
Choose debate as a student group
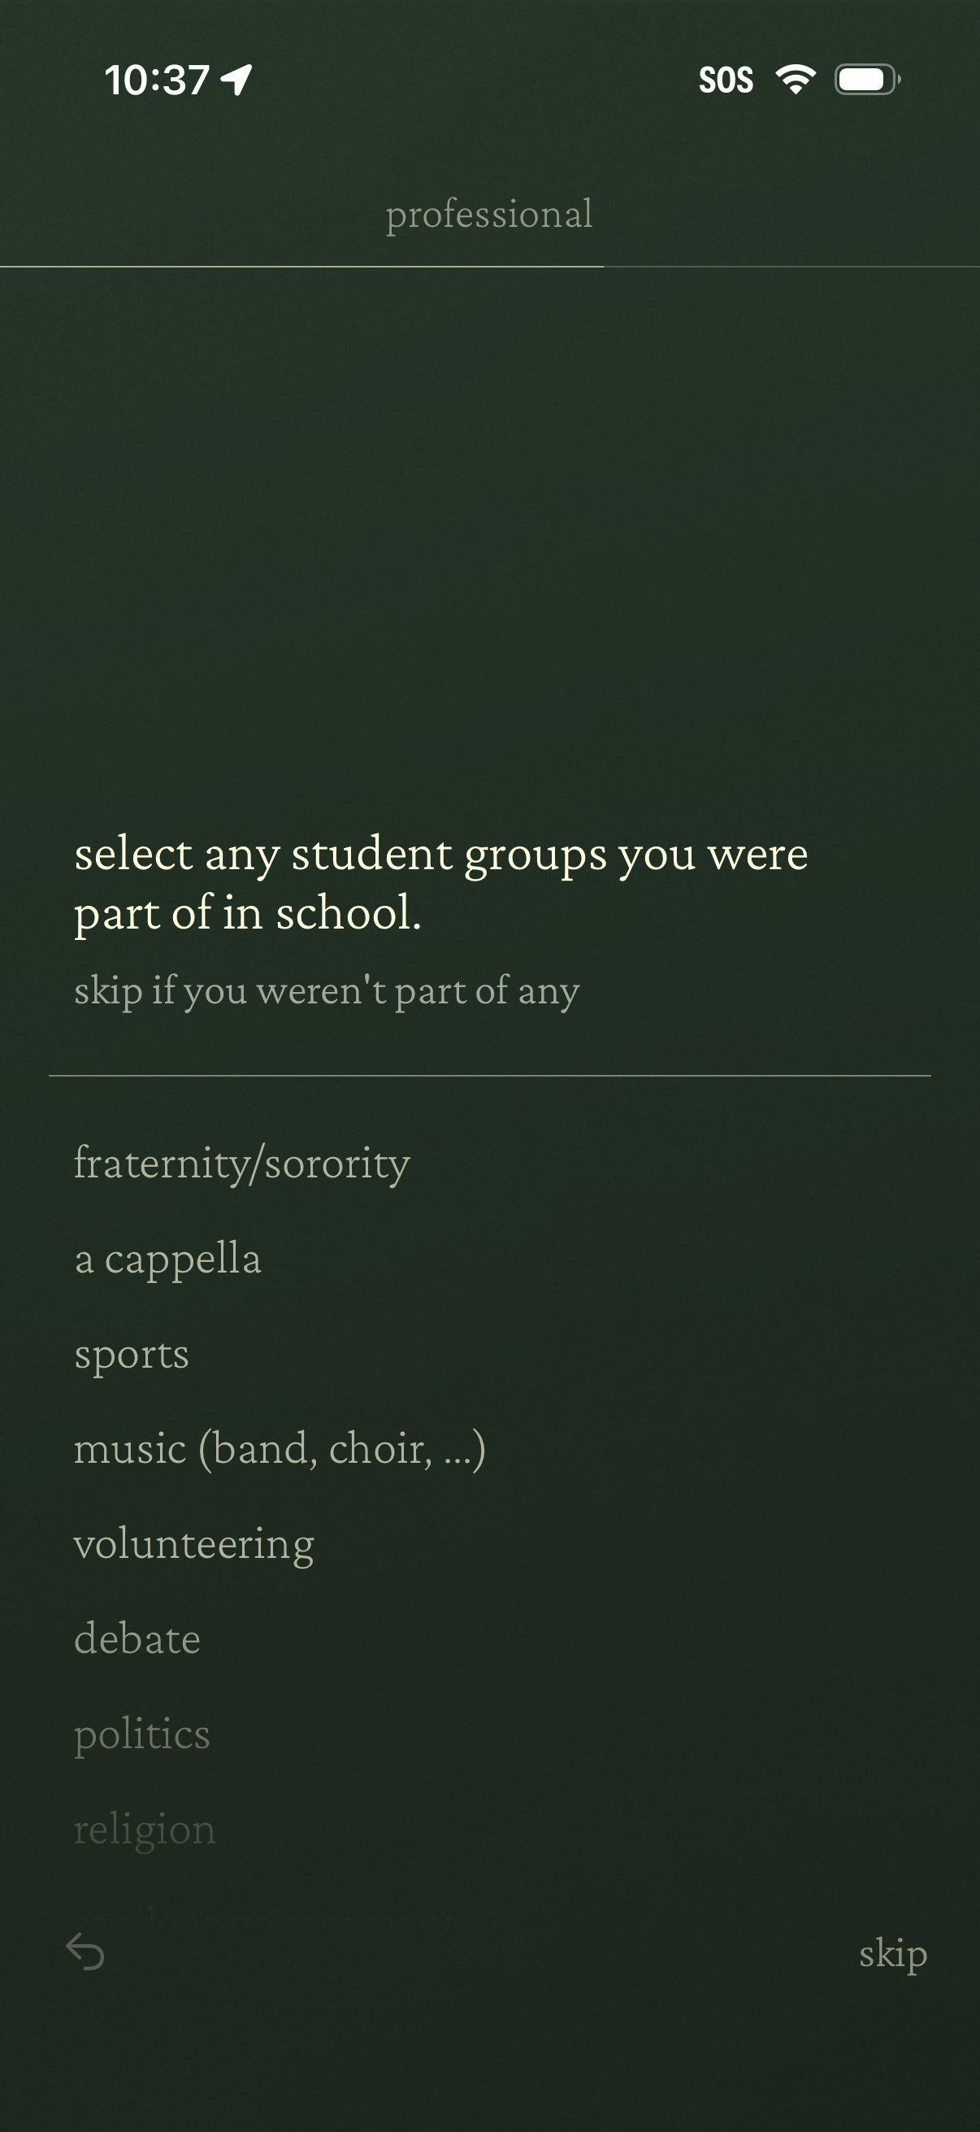coord(137,1639)
